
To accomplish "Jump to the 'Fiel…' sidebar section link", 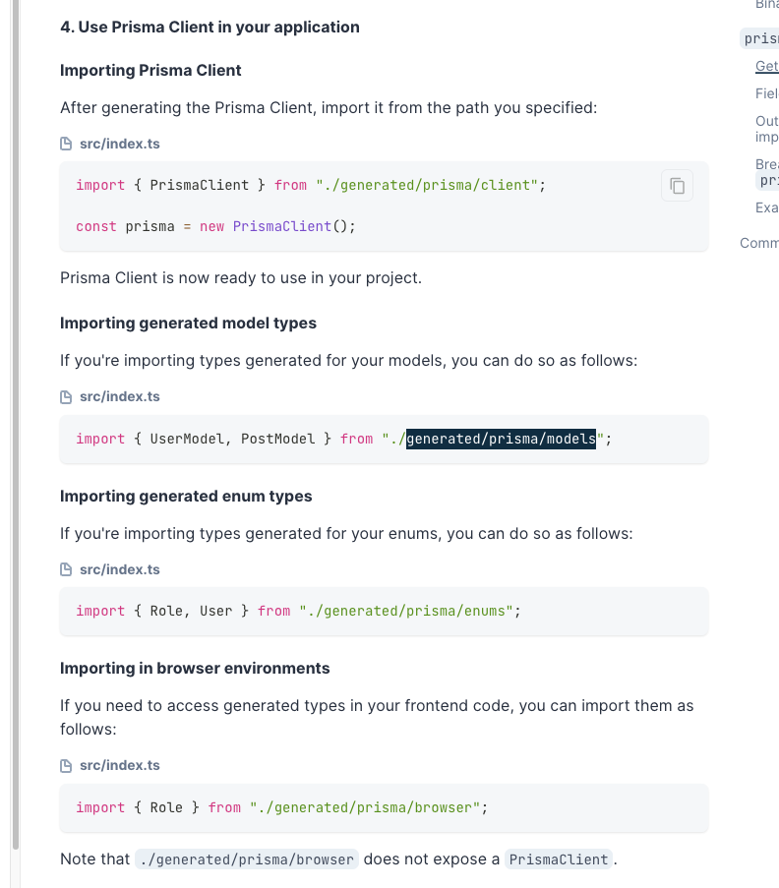I will point(766,93).
